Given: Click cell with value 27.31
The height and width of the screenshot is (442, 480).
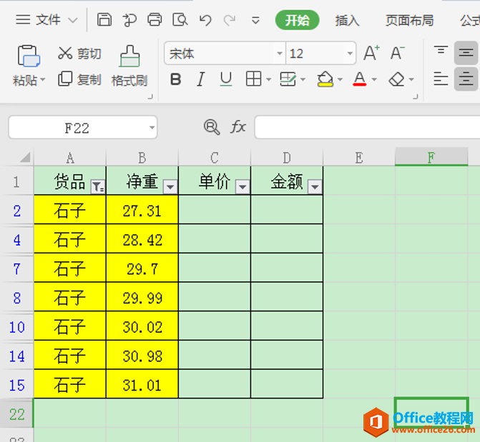Looking at the screenshot, I should click(142, 211).
